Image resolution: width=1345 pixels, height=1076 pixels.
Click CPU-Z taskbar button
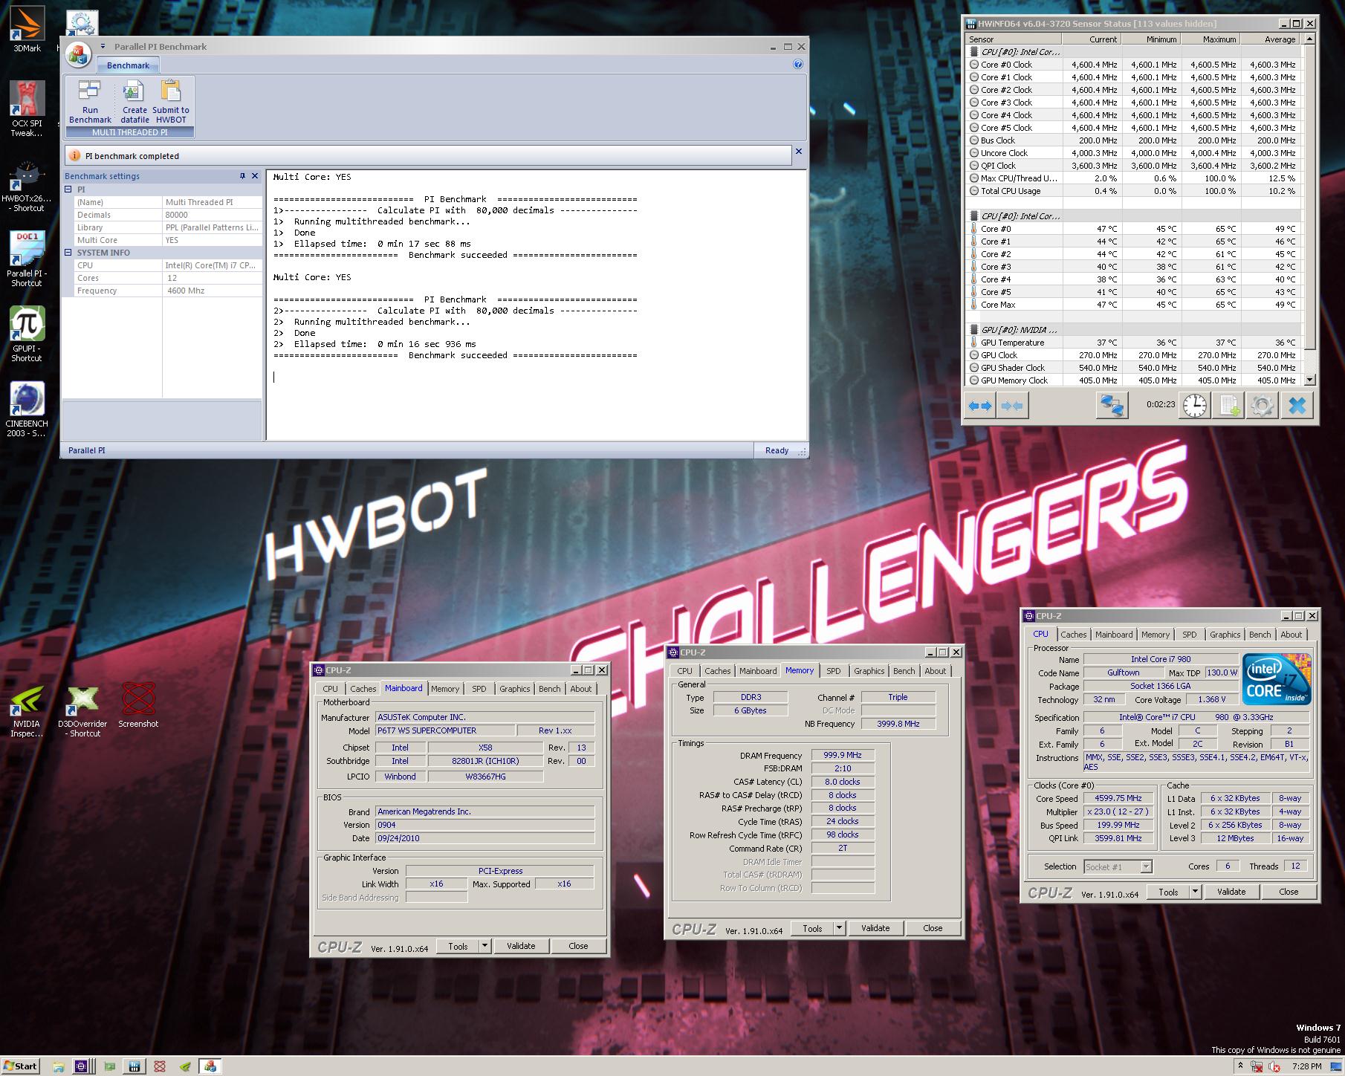click(x=82, y=1066)
